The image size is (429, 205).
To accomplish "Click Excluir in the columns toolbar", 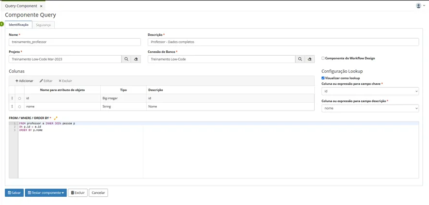I will pyautogui.click(x=65, y=81).
